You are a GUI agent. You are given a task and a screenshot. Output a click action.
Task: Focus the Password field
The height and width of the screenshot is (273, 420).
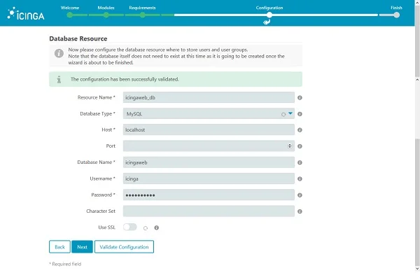(209, 195)
